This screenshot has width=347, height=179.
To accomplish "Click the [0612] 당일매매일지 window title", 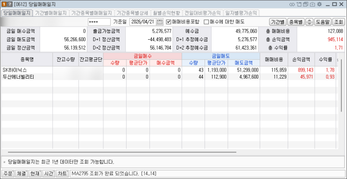I will pos(35,4).
